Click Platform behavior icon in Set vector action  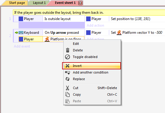(119, 33)
